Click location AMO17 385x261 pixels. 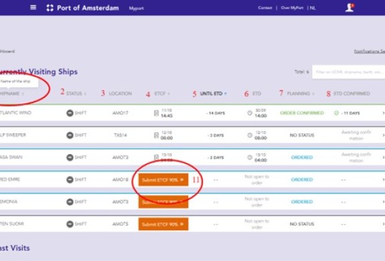(120, 113)
